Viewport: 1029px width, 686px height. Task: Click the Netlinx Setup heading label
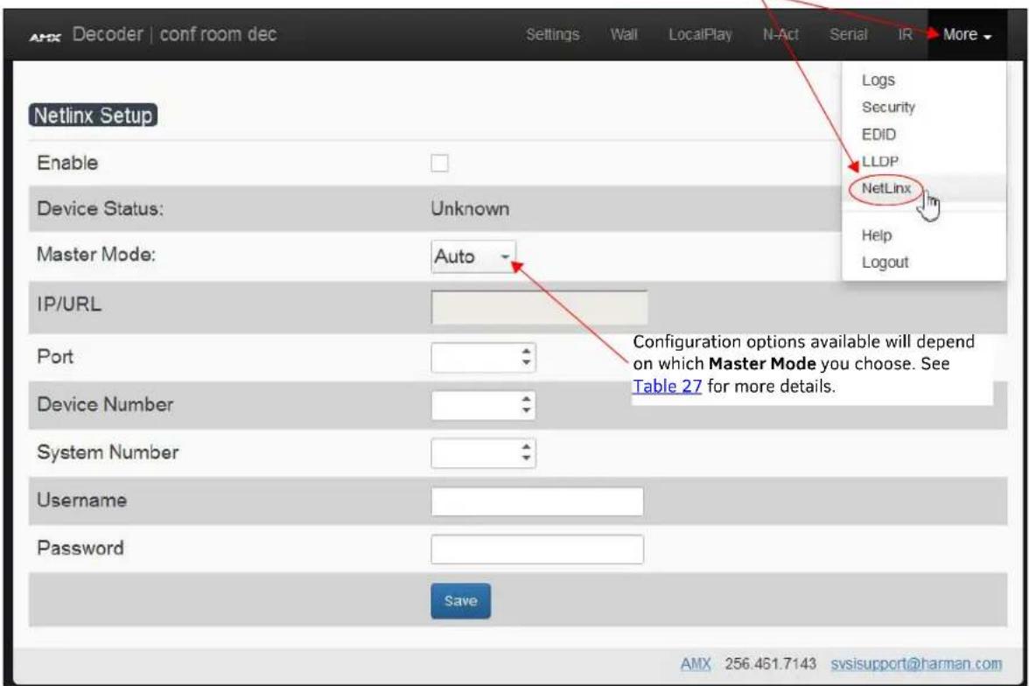(93, 115)
